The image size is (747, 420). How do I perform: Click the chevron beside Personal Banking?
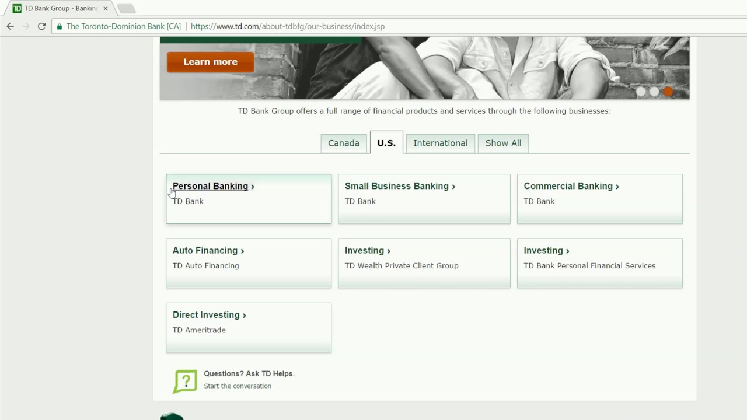coord(252,187)
